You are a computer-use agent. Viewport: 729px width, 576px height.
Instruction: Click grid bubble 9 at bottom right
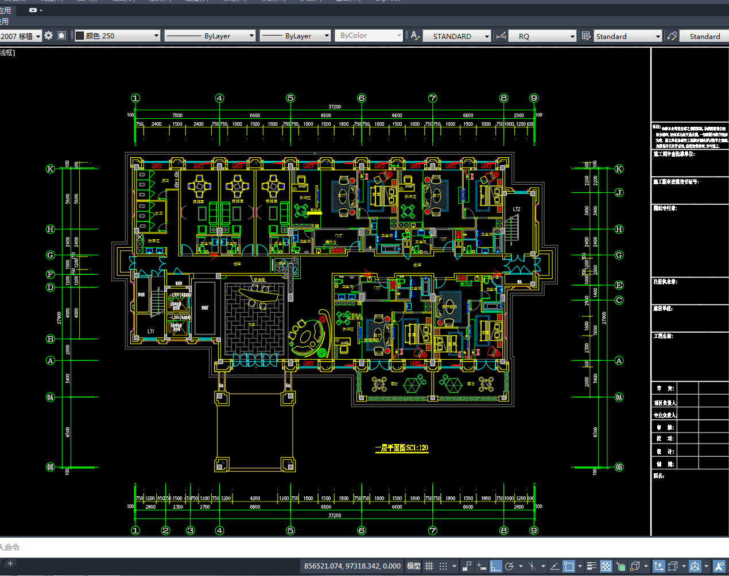(534, 531)
